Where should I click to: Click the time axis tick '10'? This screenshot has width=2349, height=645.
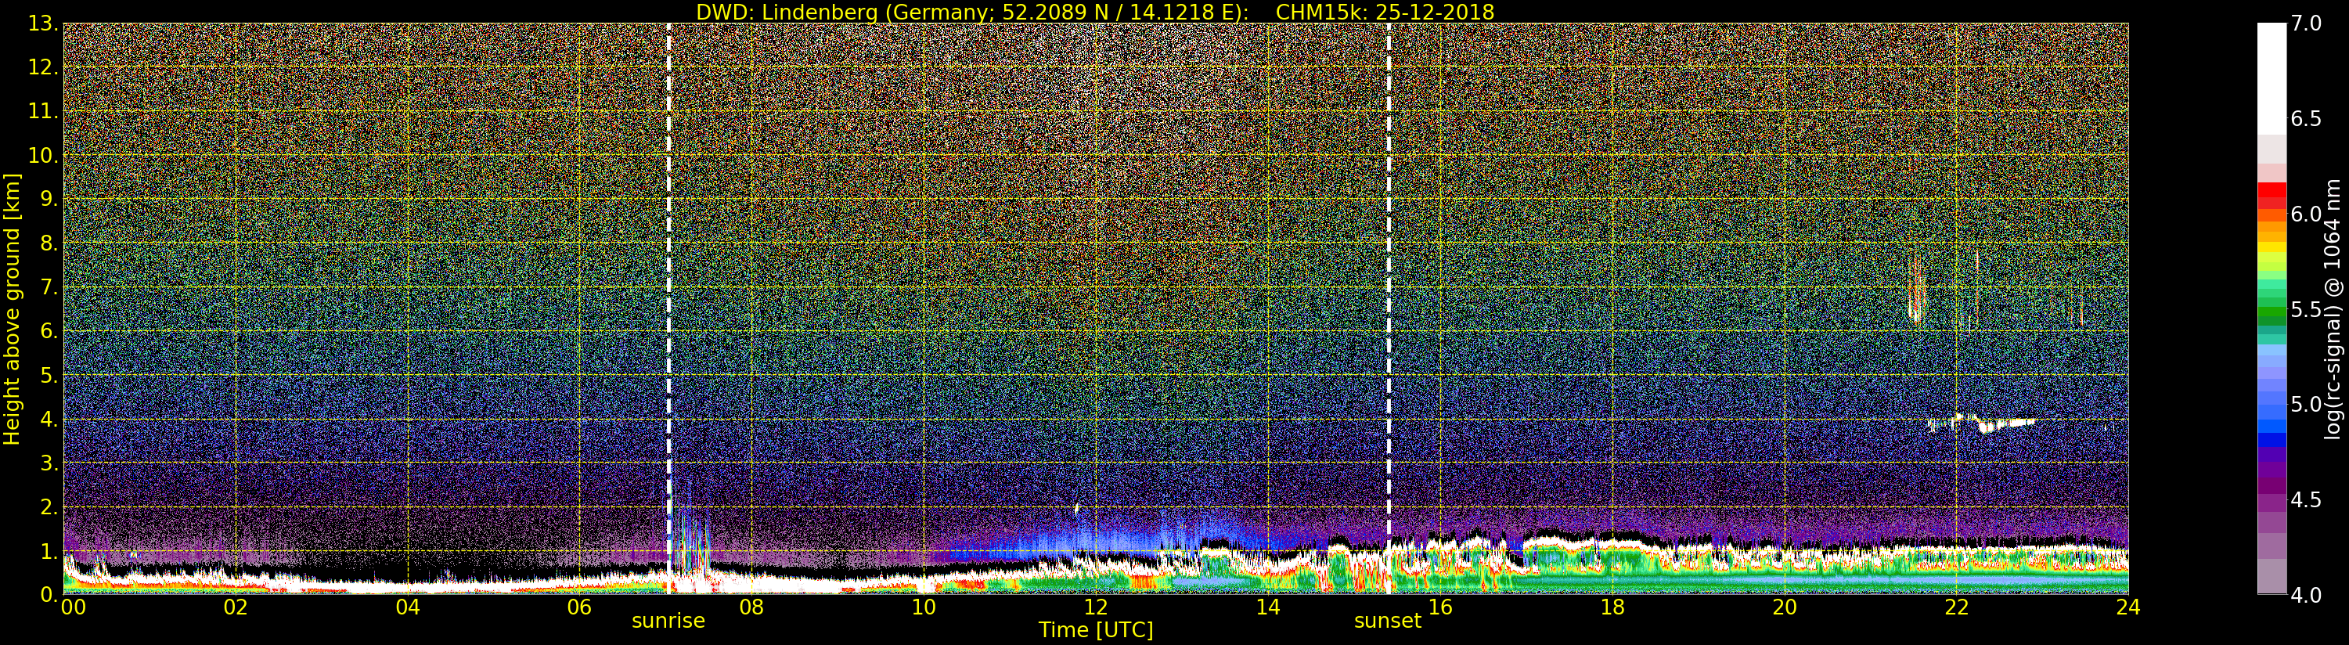[x=924, y=607]
